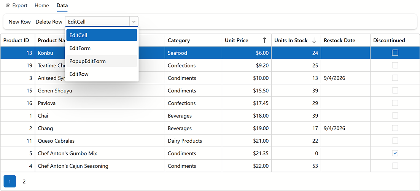420x191 pixels.
Task: Click the Export icon in the ribbon
Action: tap(8, 5)
